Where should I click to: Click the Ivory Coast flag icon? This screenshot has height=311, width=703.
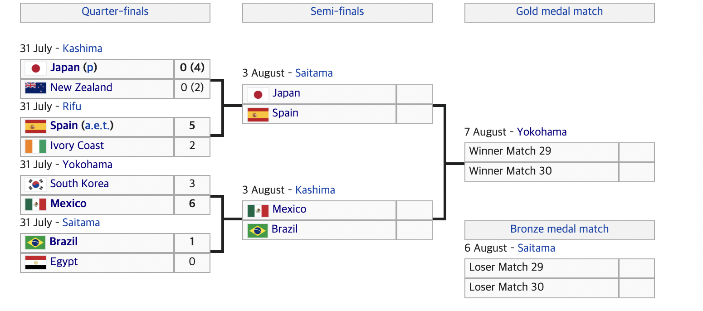click(36, 146)
